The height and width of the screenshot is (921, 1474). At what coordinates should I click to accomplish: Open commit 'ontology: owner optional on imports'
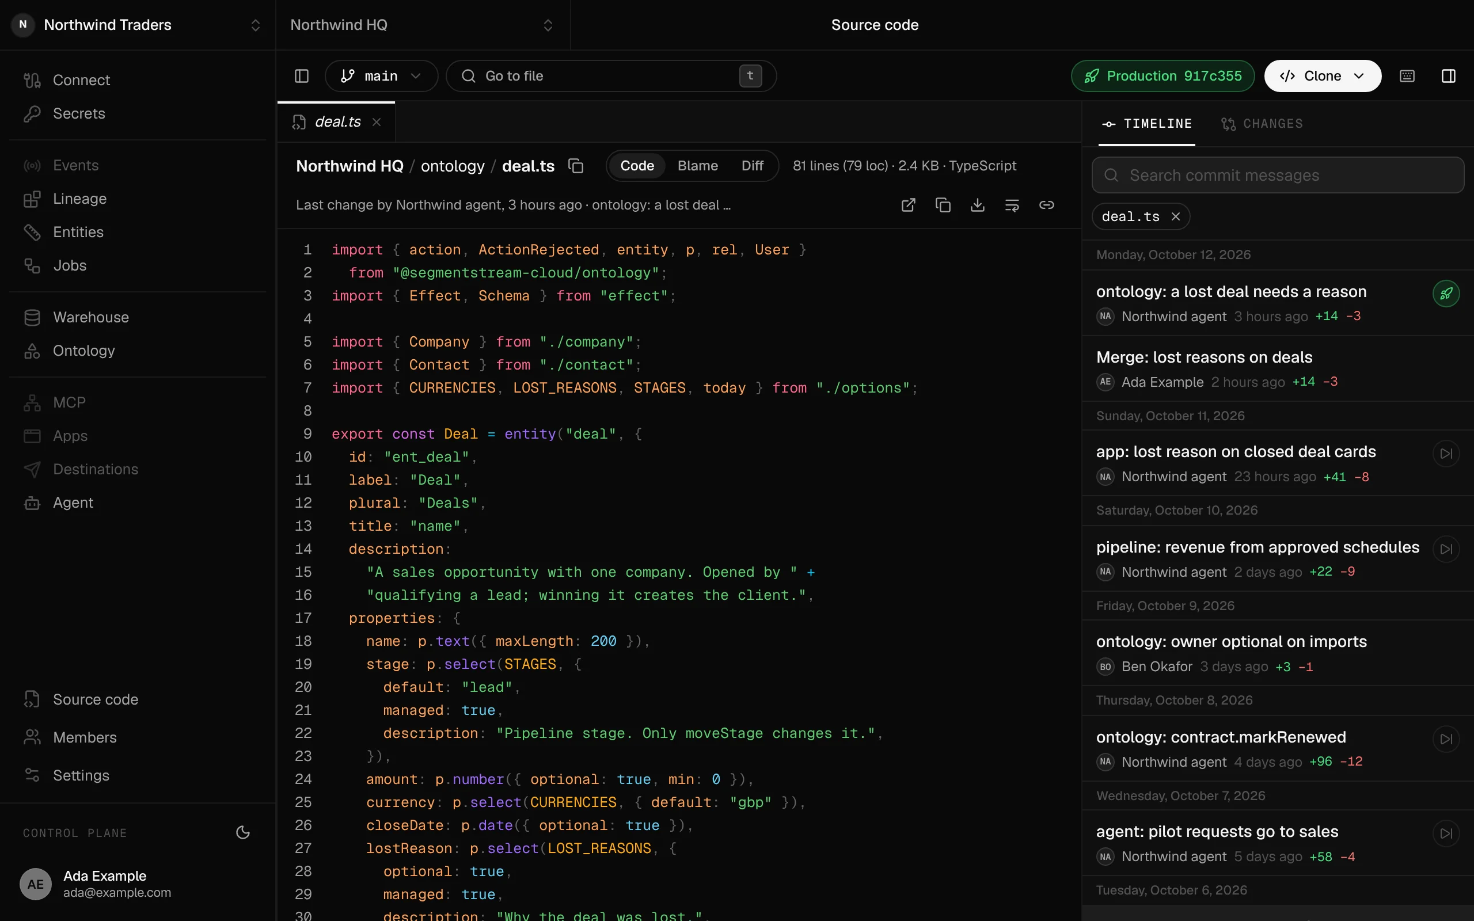pos(1278,653)
